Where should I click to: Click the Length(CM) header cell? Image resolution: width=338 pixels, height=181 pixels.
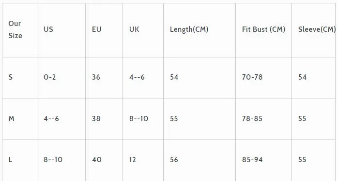[x=200, y=30]
